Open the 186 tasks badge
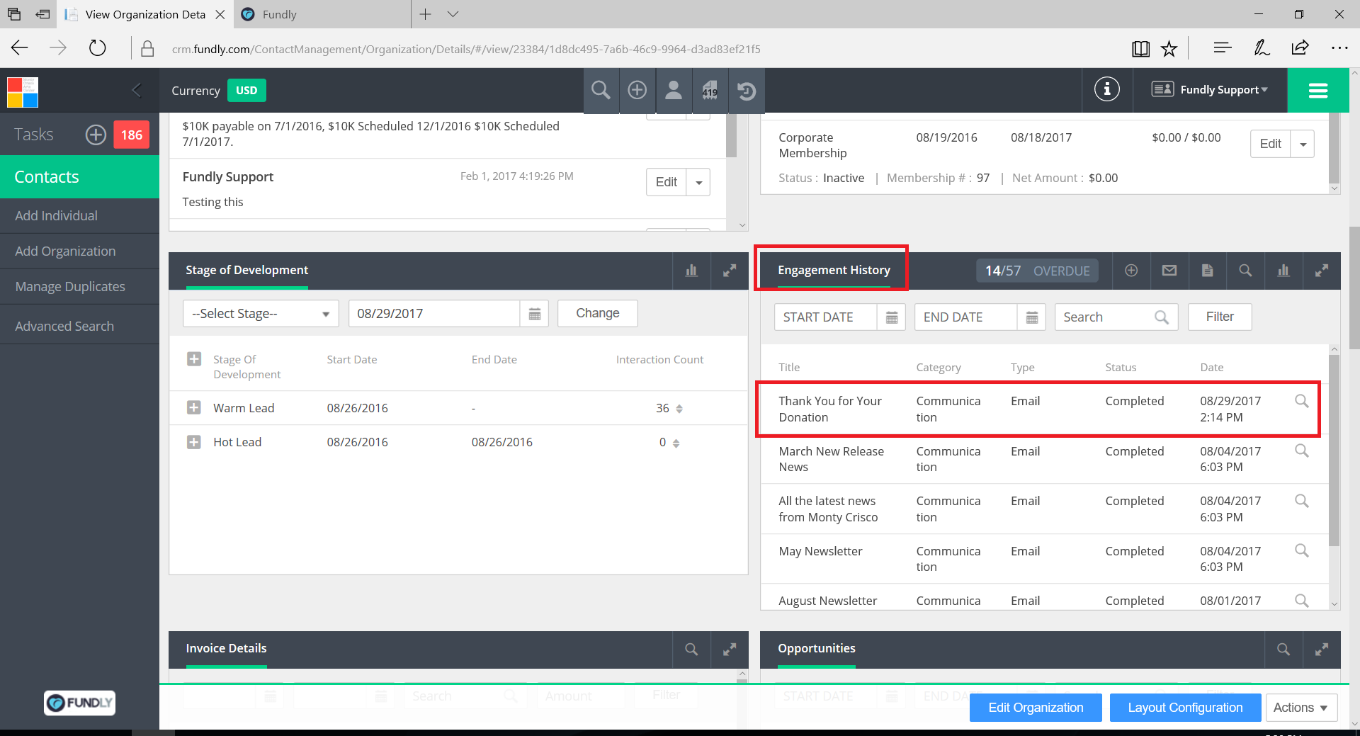 132,135
